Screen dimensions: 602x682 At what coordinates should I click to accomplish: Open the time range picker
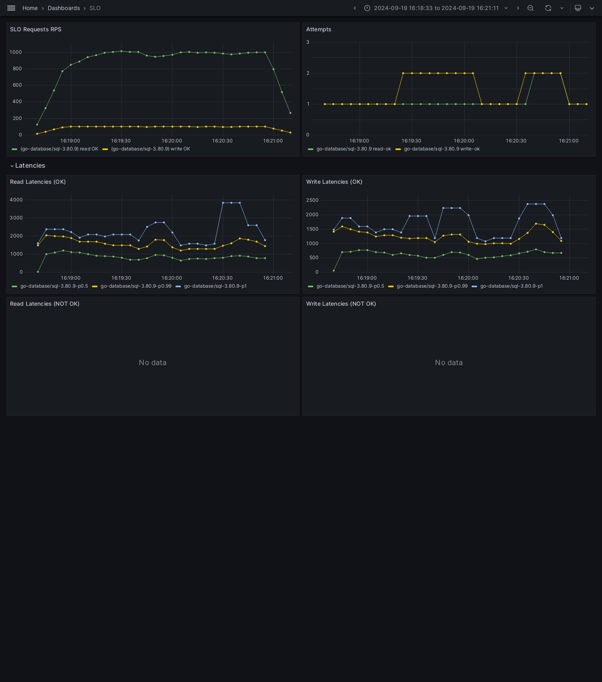[x=436, y=8]
